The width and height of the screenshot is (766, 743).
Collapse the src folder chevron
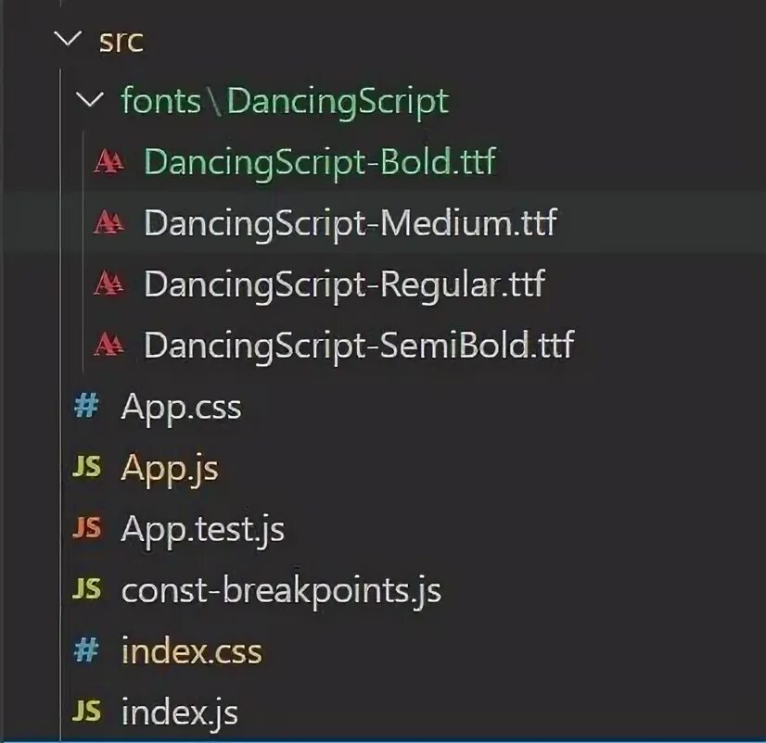pyautogui.click(x=68, y=39)
